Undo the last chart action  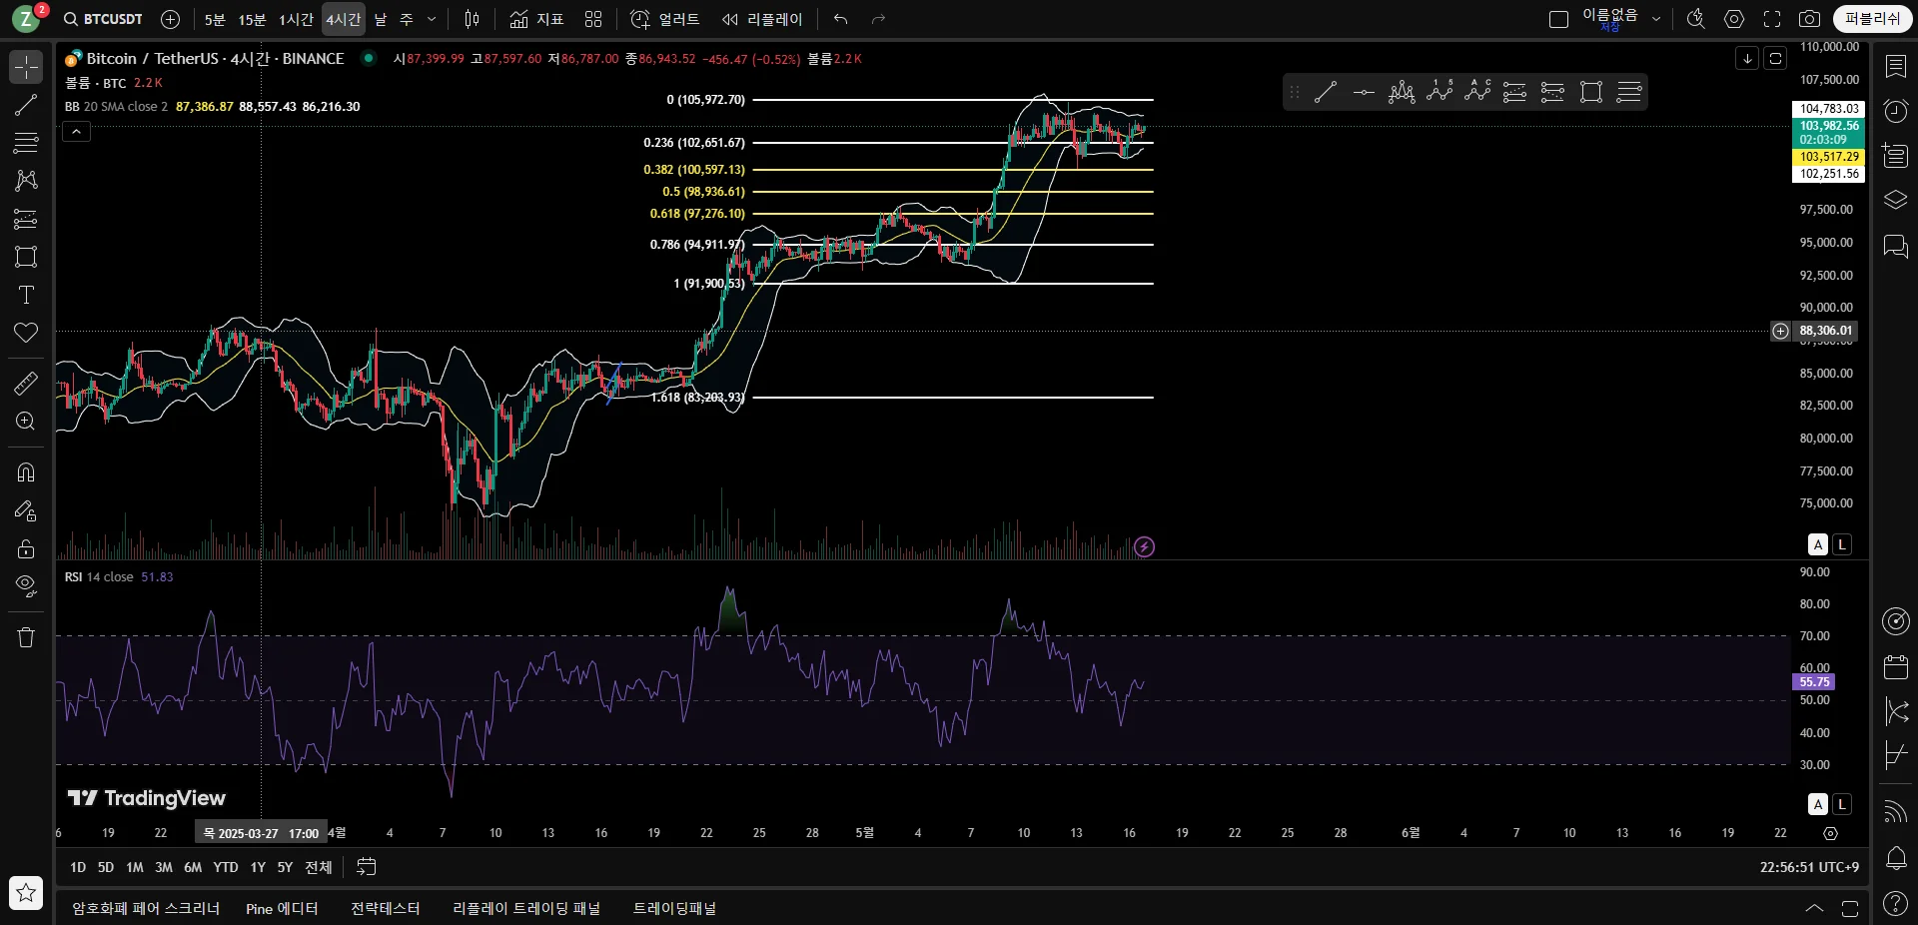841,19
